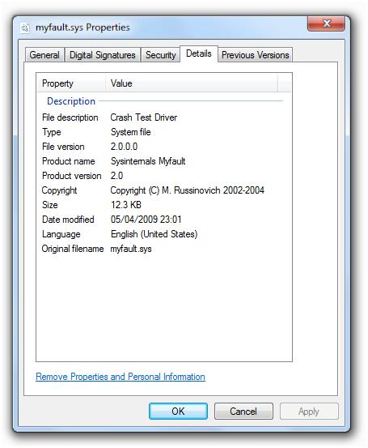368x448 pixels.
Task: Select the File version property label
Action: click(x=63, y=147)
